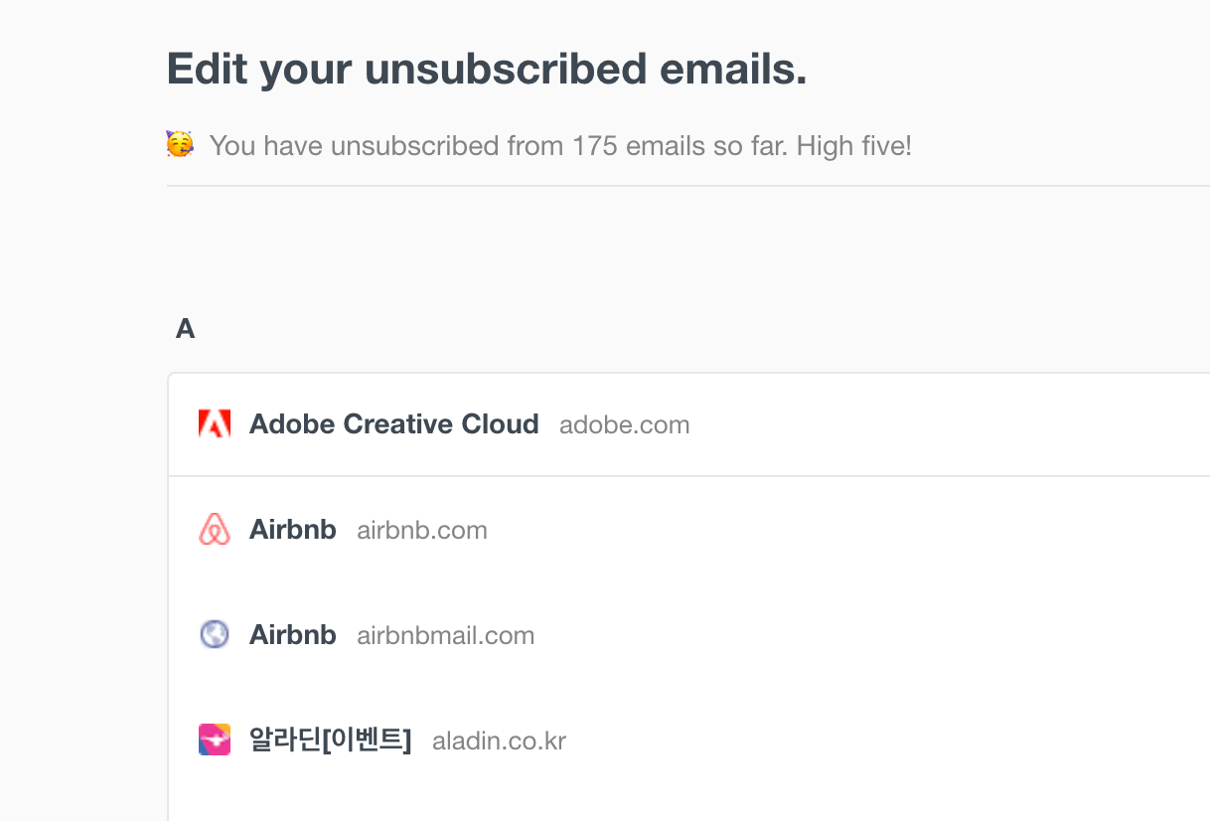
Task: Click the pink Airbnb logo icon
Action: 215,530
